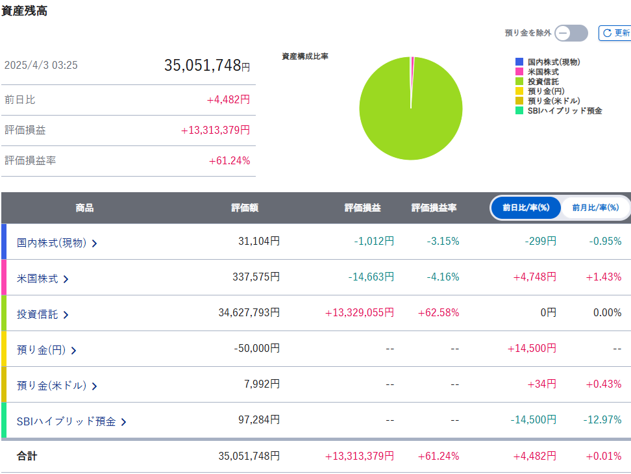
Task: Switch to 前月比/率(%) tab
Action: (595, 208)
